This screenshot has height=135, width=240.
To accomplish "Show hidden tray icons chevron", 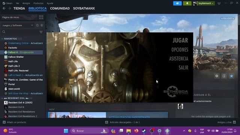I will 184,131.
